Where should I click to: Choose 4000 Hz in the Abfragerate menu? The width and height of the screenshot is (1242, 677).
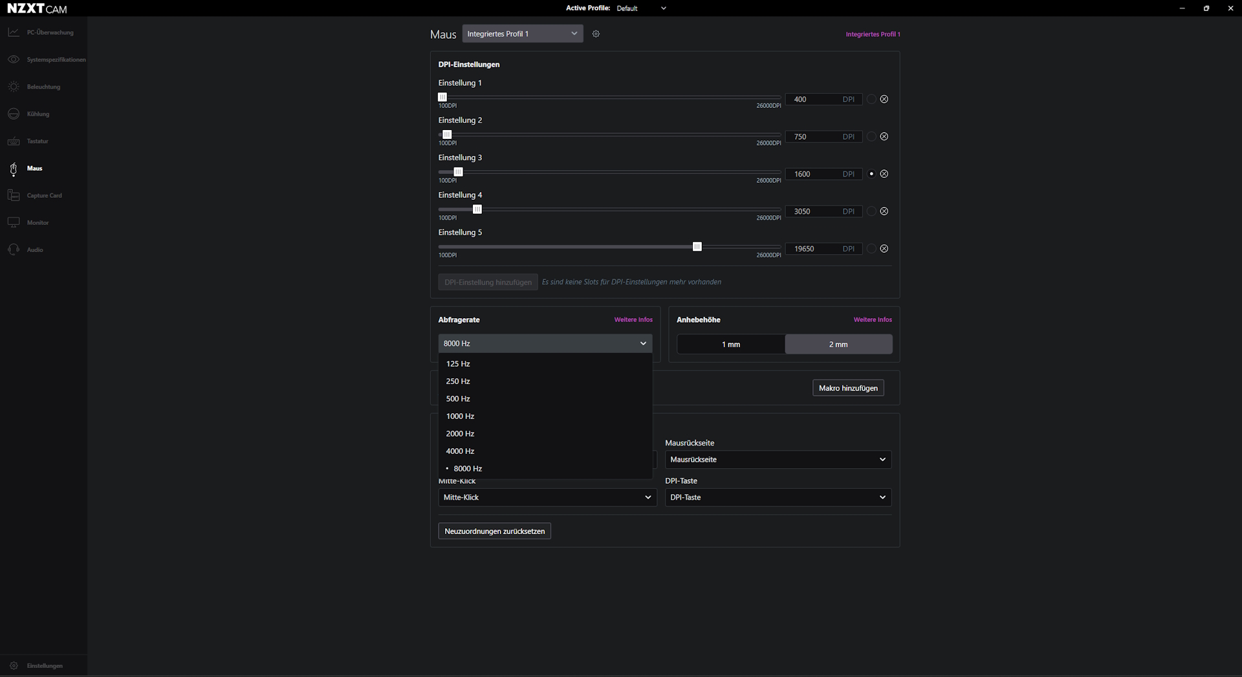point(460,451)
